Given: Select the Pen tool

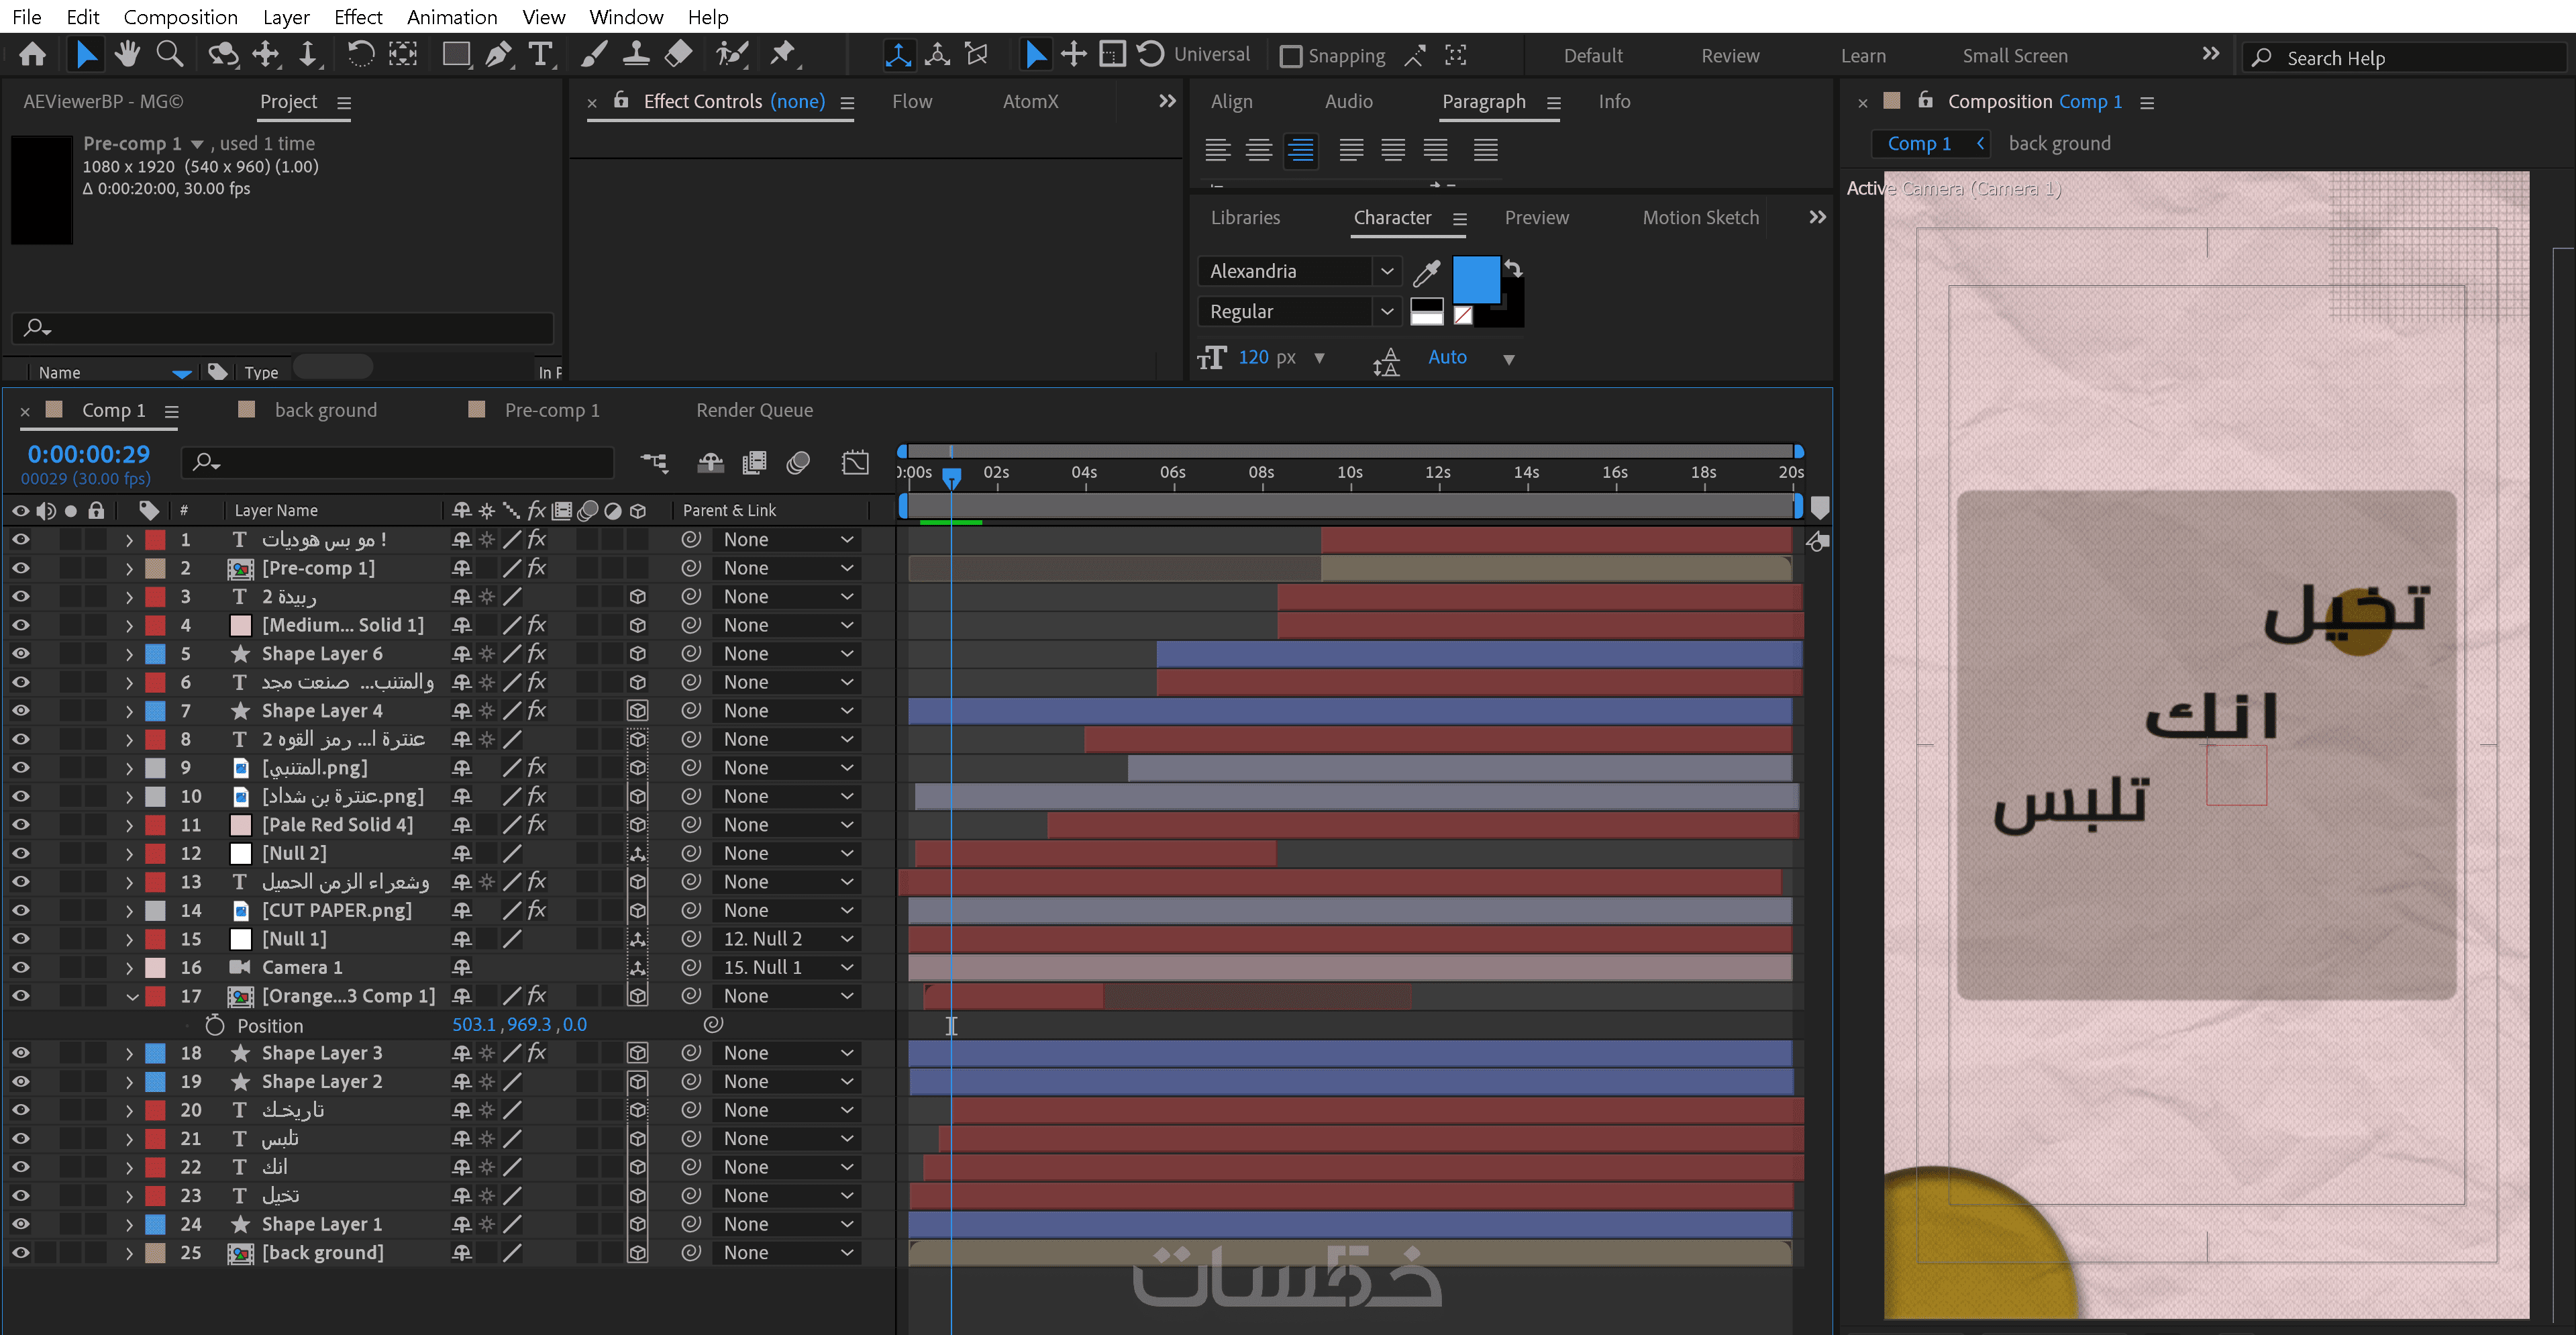Looking at the screenshot, I should click(x=498, y=54).
